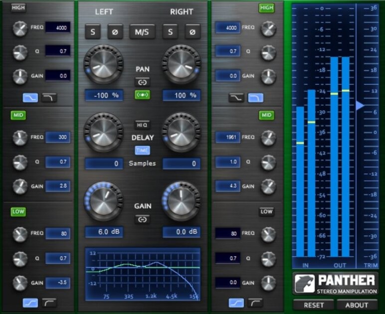Click right pan value field 100 %

pyautogui.click(x=182, y=95)
